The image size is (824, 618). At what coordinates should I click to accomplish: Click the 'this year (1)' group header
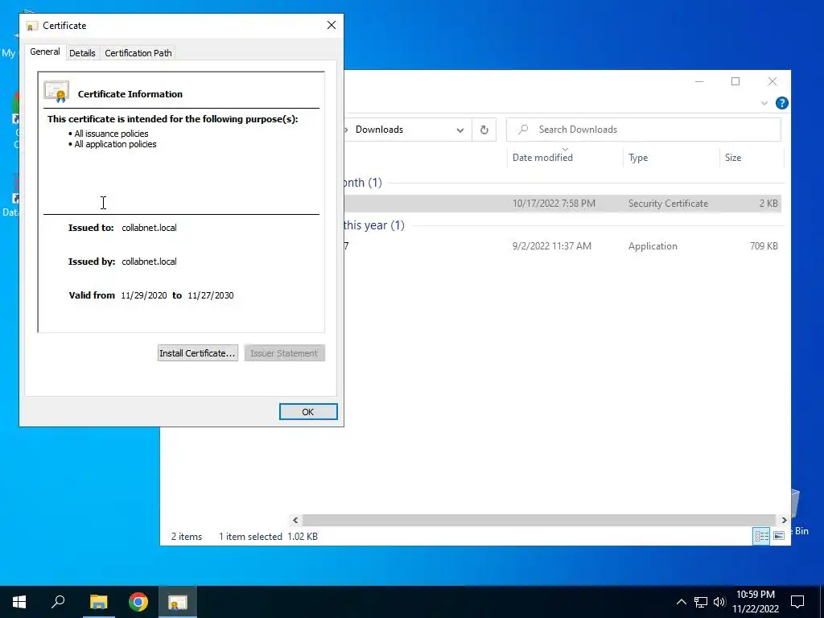373,225
